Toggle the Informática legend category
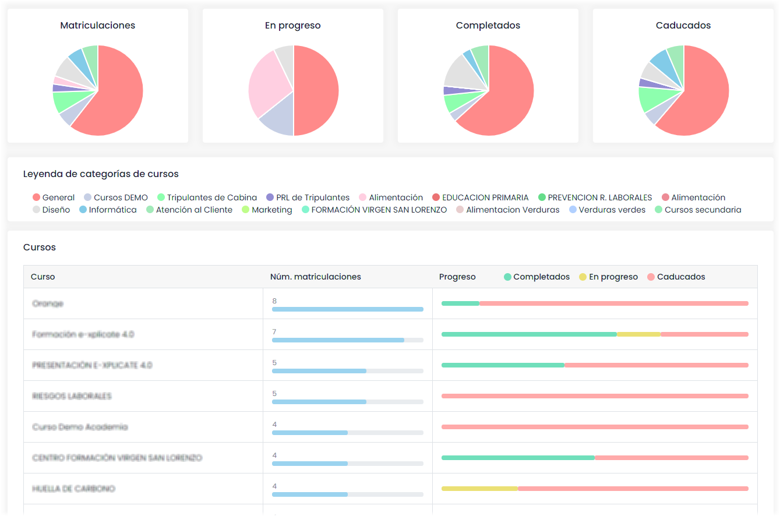Viewport: 780px width, 516px height. pos(108,210)
